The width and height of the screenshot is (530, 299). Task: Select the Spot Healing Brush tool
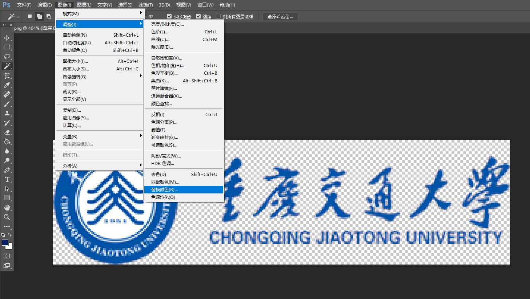pyautogui.click(x=7, y=94)
